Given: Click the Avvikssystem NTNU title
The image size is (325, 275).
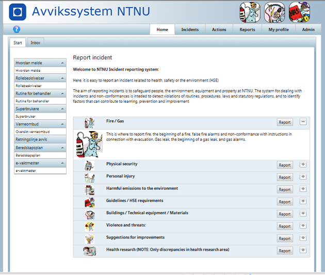Looking at the screenshot, I should point(91,11).
